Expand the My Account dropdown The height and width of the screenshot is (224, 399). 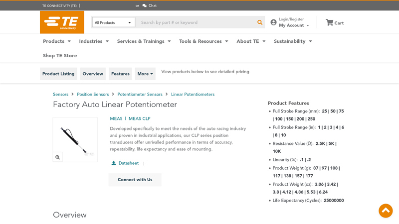tap(294, 25)
